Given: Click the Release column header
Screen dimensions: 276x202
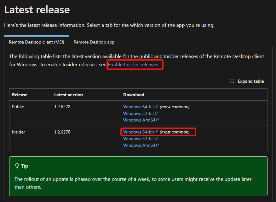Looking at the screenshot, I should click(20, 95).
